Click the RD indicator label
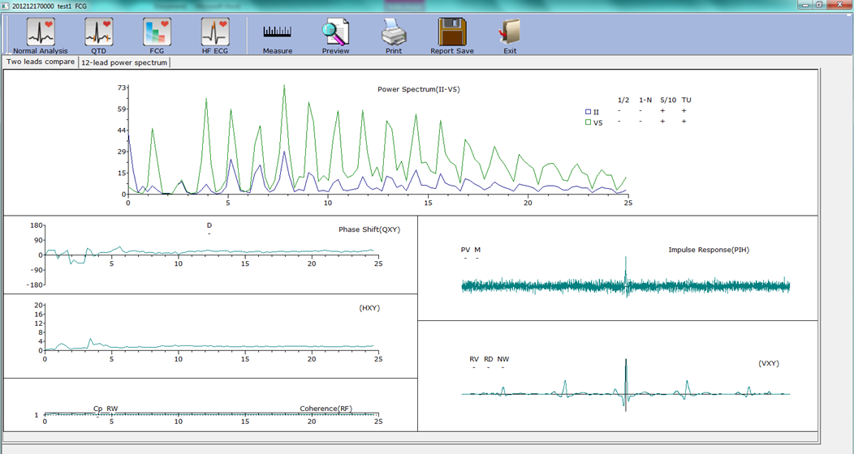The width and height of the screenshot is (854, 454). pos(488,359)
